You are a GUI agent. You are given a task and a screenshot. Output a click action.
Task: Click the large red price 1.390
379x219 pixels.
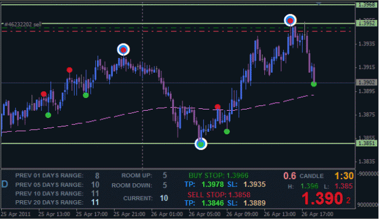[323, 199]
